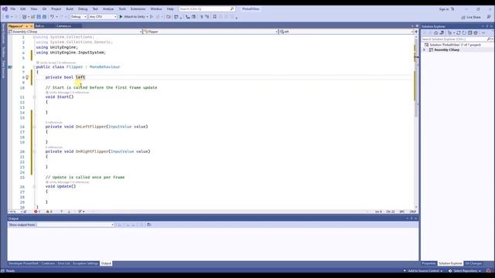Click the lightbulb quick actions icon
495x278 pixels.
coord(27,77)
